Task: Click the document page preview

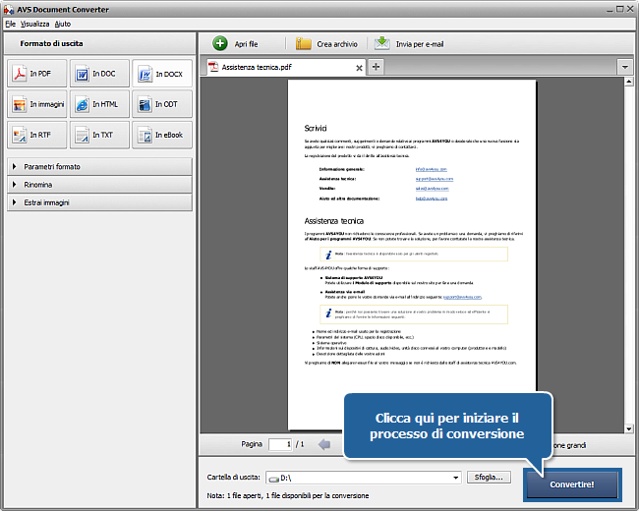Action: (x=412, y=255)
